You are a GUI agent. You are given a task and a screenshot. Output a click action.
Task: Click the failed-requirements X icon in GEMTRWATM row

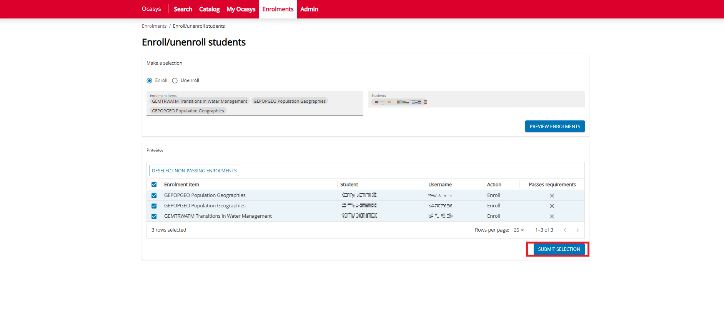552,216
